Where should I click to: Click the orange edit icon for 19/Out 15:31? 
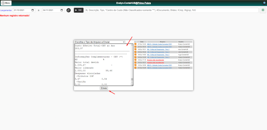(x=136, y=50)
